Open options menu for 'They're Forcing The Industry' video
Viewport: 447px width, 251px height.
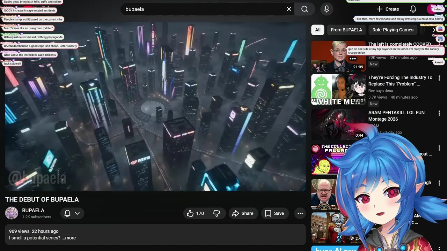(x=439, y=78)
